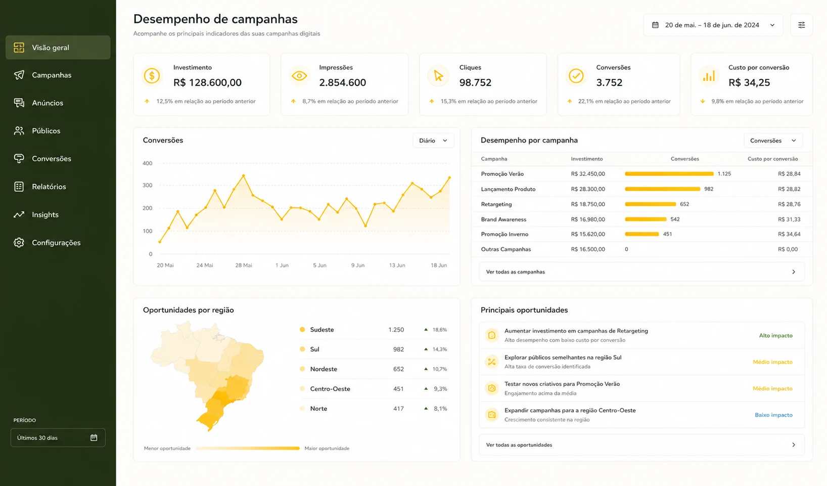This screenshot has height=486, width=827.
Task: Click the bar chart icon on Custo card
Action: click(x=709, y=76)
